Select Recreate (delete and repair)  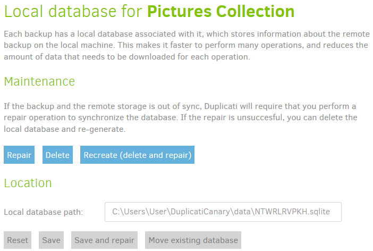coord(137,155)
